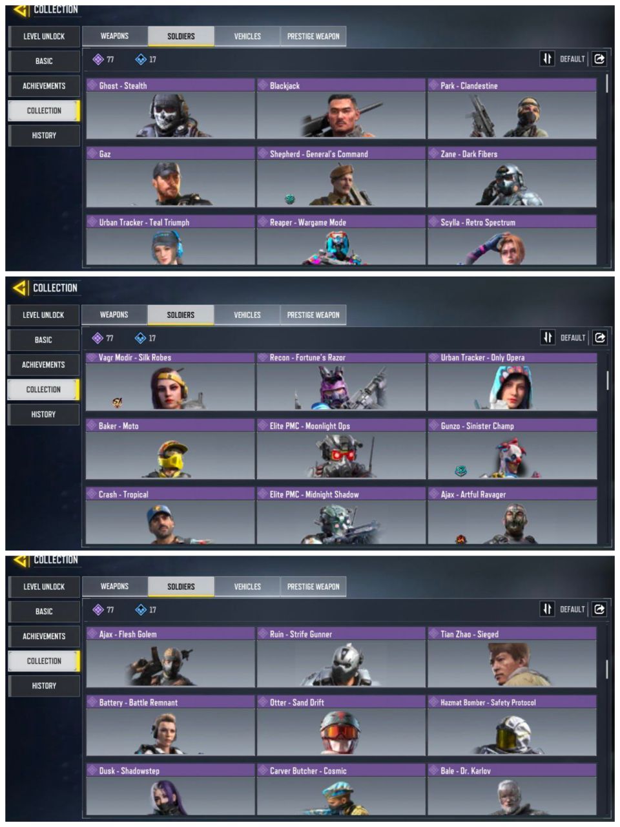Open the Ghost - Stealth soldier card
The image size is (620, 827).
tap(170, 109)
